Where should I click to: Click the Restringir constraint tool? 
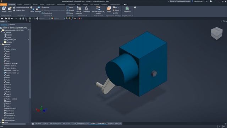38,10
